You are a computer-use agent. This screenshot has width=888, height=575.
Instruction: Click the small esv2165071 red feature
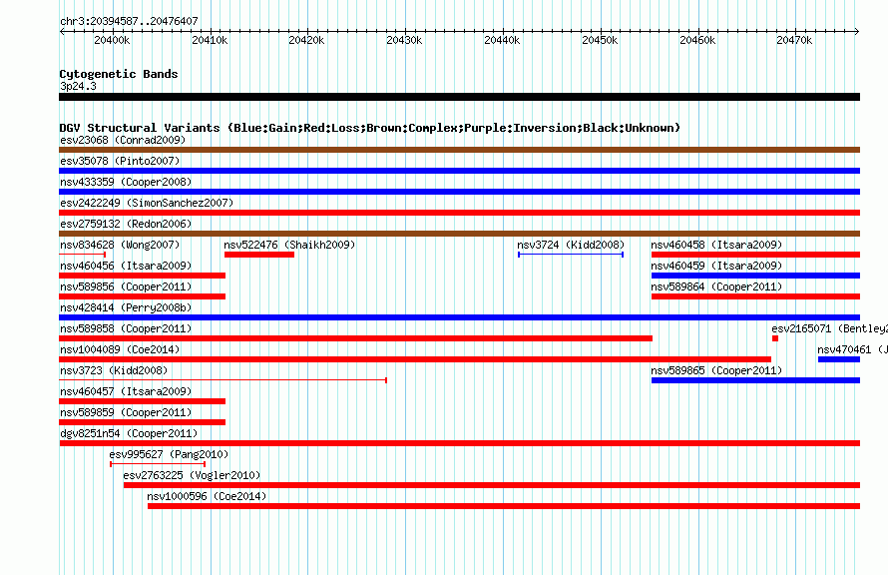(x=775, y=338)
